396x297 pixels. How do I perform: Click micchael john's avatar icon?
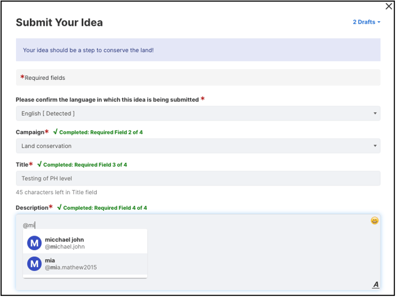coord(35,243)
